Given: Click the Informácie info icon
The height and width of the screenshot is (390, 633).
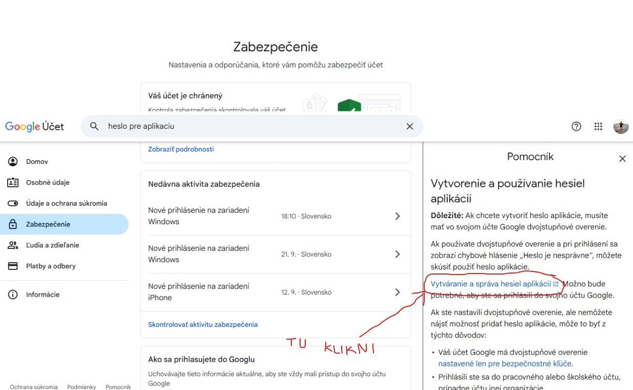Looking at the screenshot, I should (13, 295).
